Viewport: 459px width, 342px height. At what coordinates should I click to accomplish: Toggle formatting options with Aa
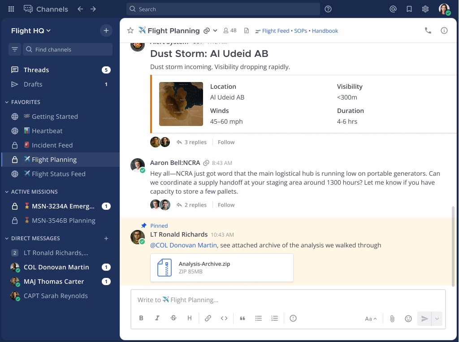[371, 319]
